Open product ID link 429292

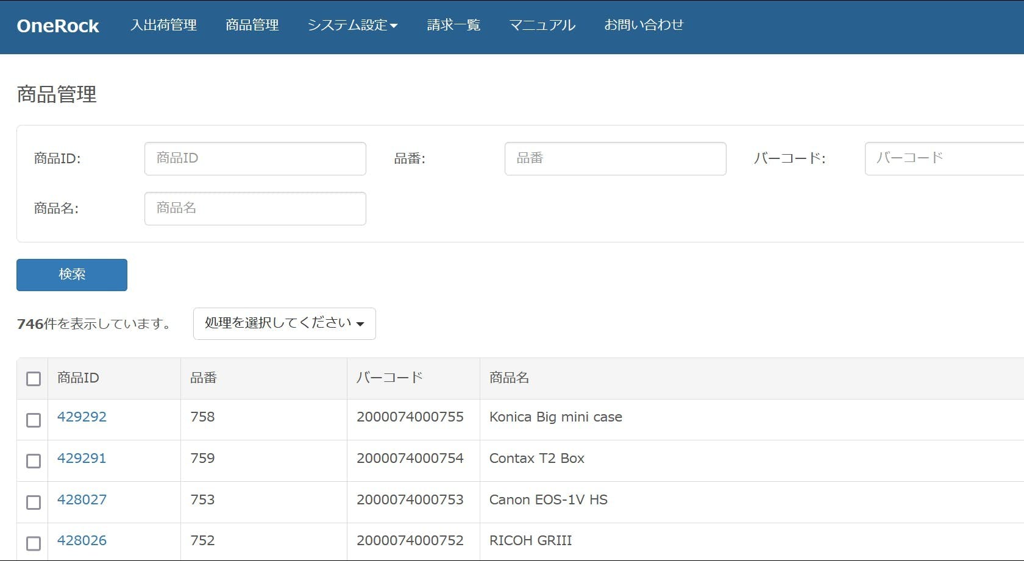click(x=82, y=417)
